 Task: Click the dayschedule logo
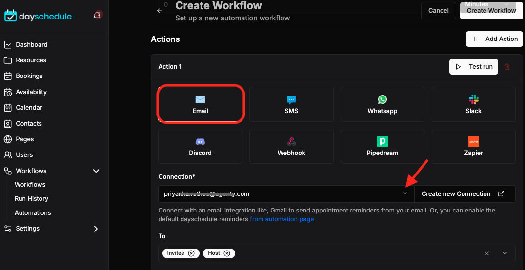tap(38, 16)
